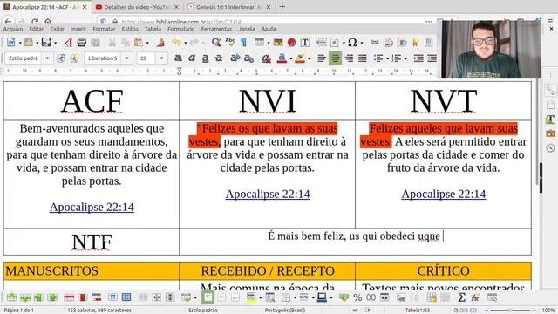Run the spelling check (Abc) icon
Image resolution: width=558 pixels, height=314 pixels.
coord(229,42)
